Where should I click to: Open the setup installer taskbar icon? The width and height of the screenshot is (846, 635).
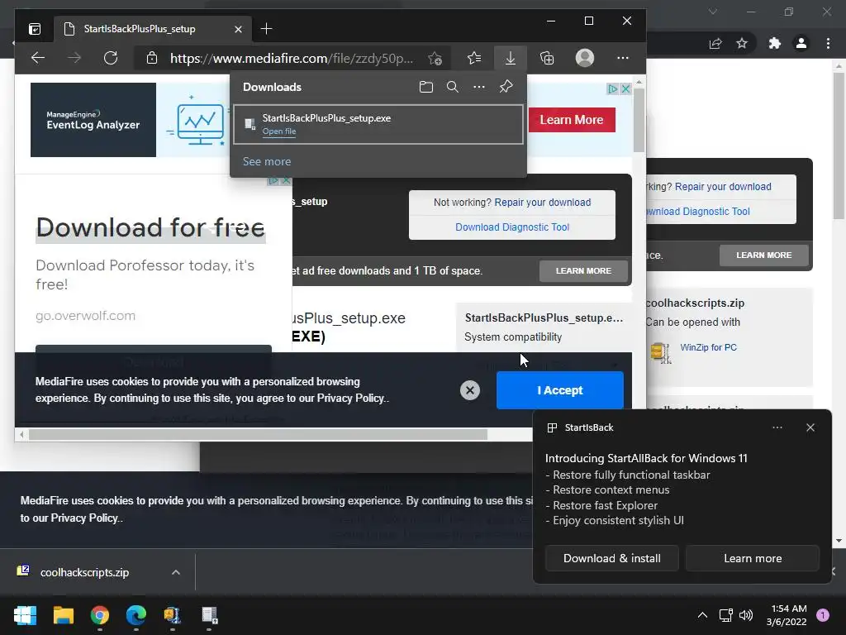pos(209,615)
